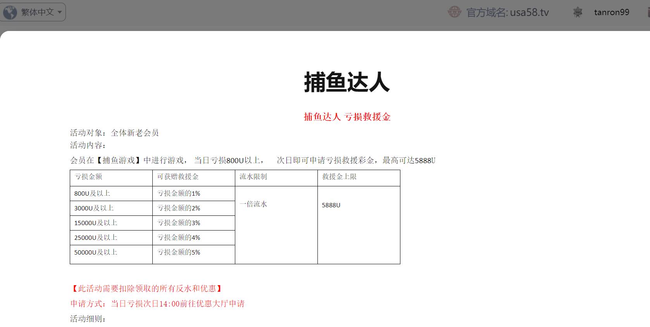
Task: Click the official domain text usa58.tv
Action: (x=529, y=12)
